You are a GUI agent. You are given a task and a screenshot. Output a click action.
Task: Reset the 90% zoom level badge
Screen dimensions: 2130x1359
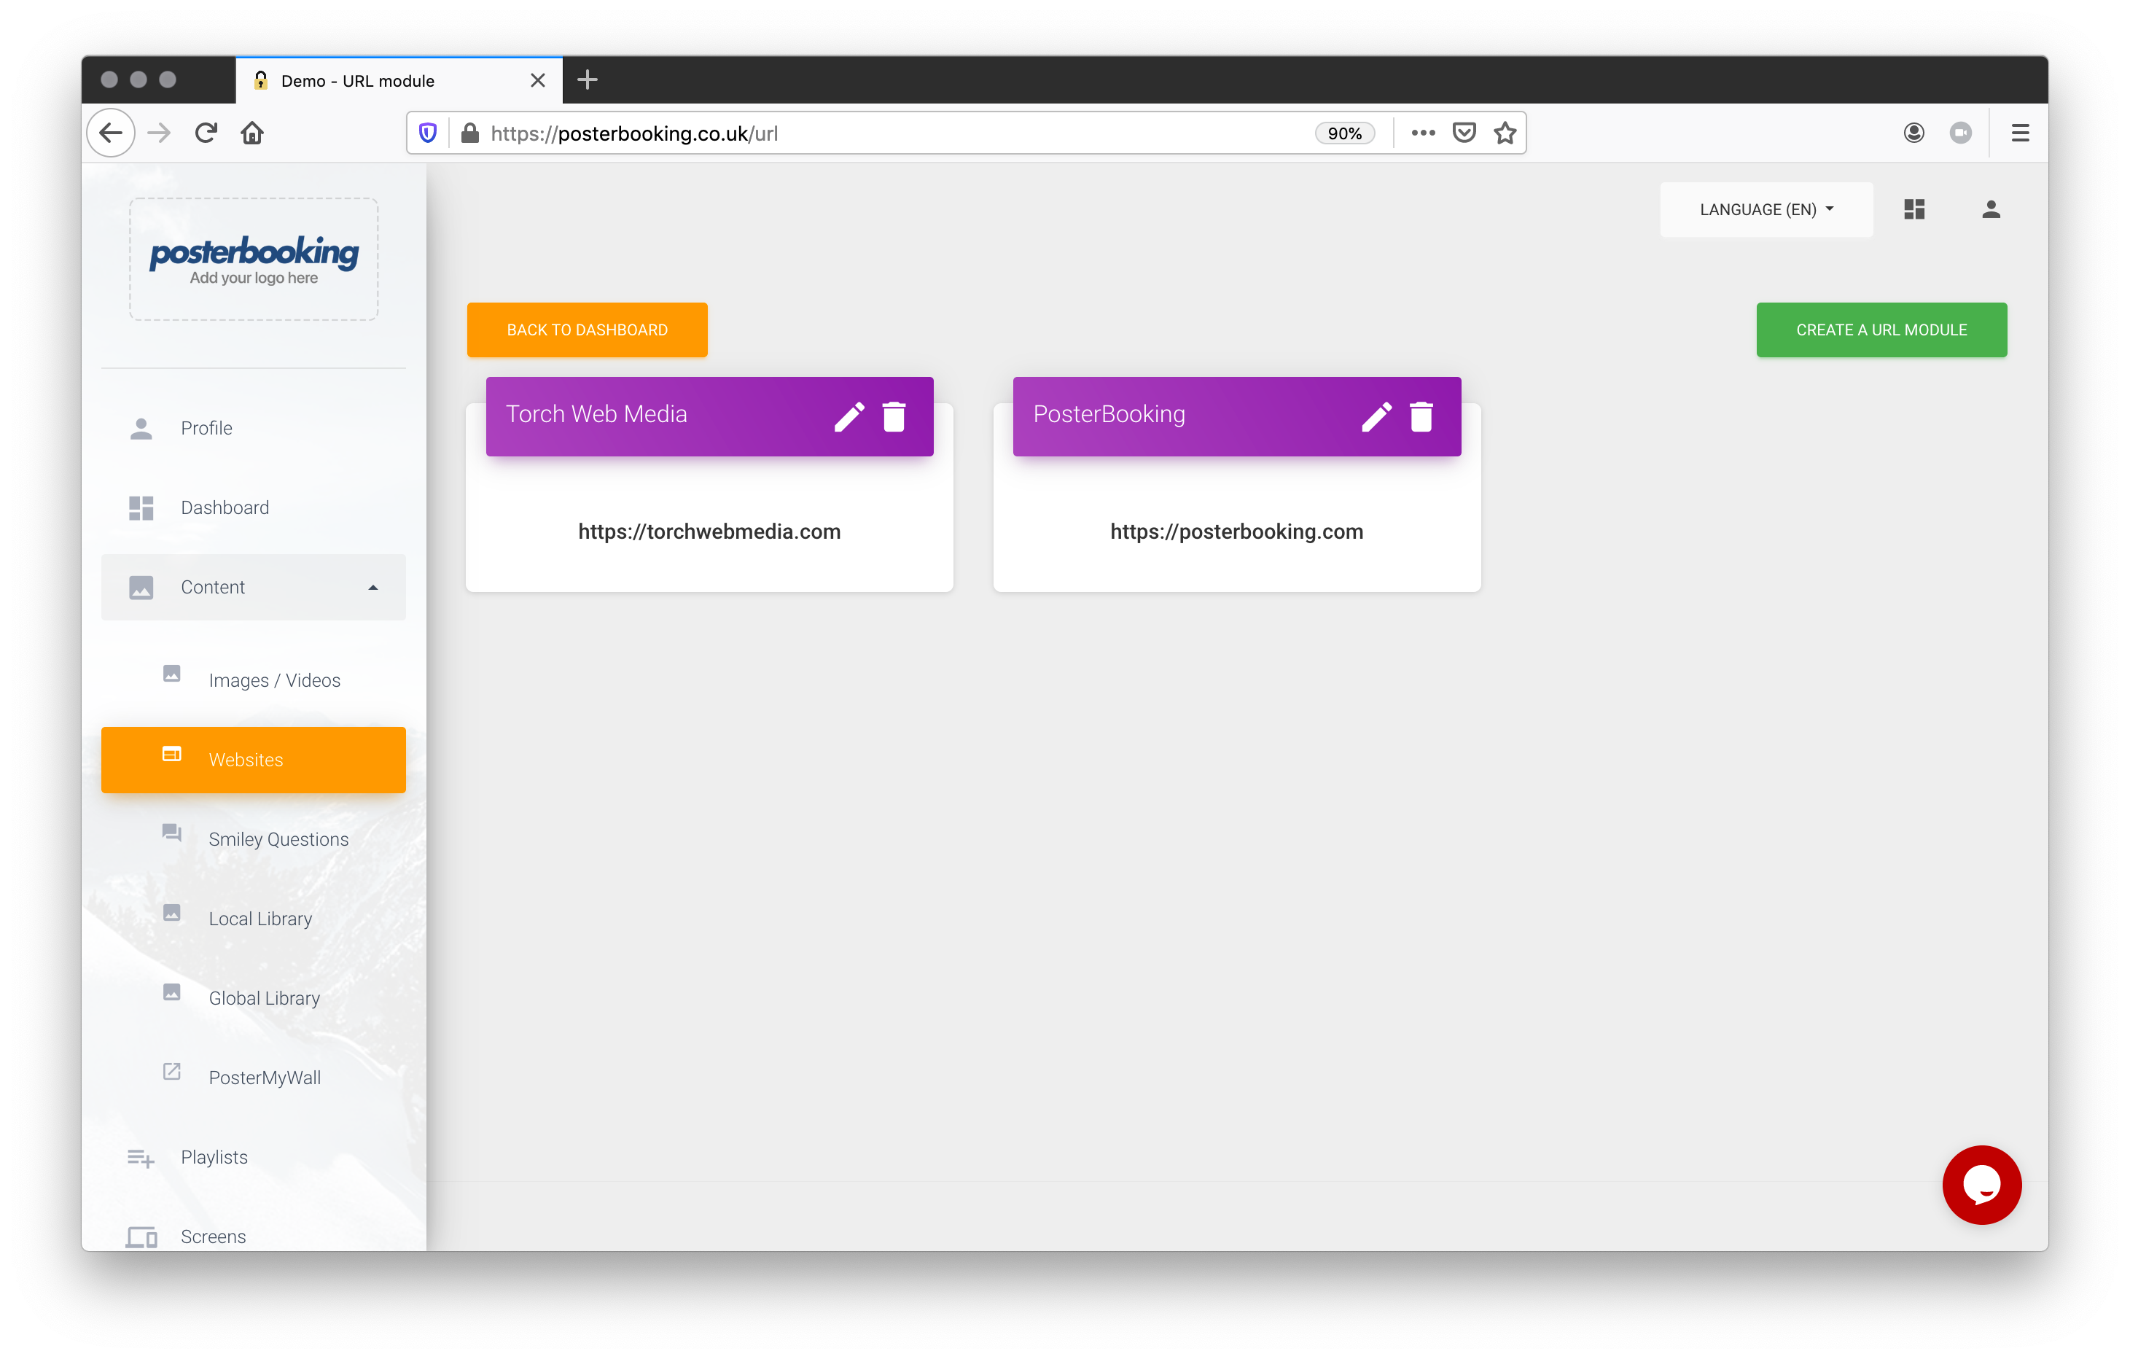[1344, 133]
